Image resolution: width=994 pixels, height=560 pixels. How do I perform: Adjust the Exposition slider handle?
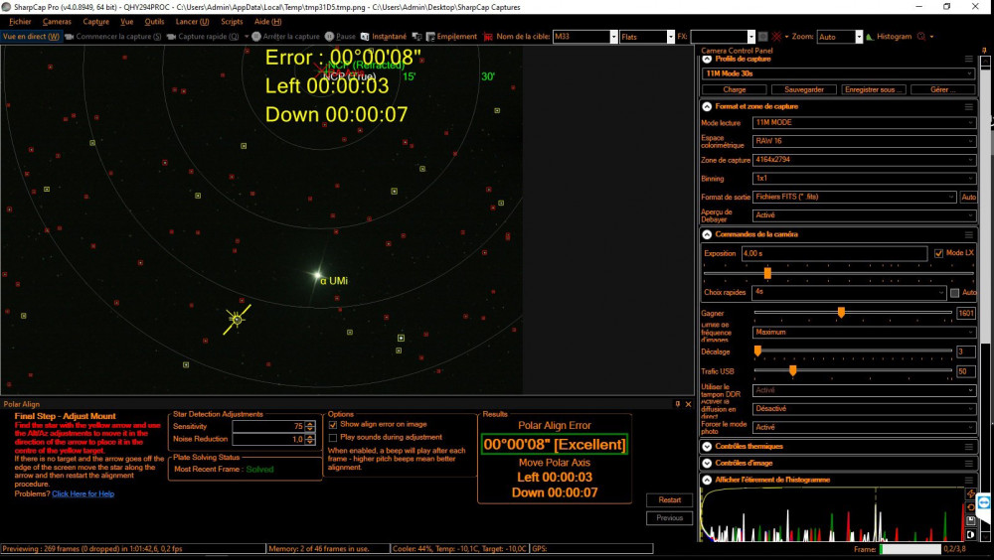(x=767, y=273)
